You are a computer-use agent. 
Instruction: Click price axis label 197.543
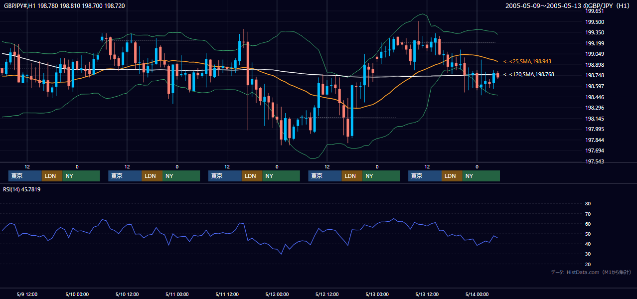pos(594,161)
